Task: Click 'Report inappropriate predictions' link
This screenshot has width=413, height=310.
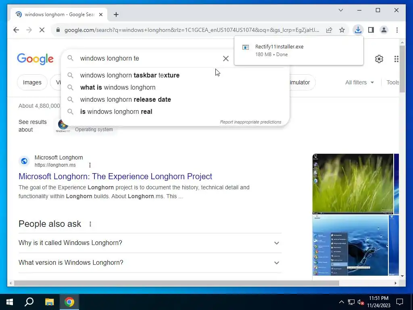Action: point(250,122)
